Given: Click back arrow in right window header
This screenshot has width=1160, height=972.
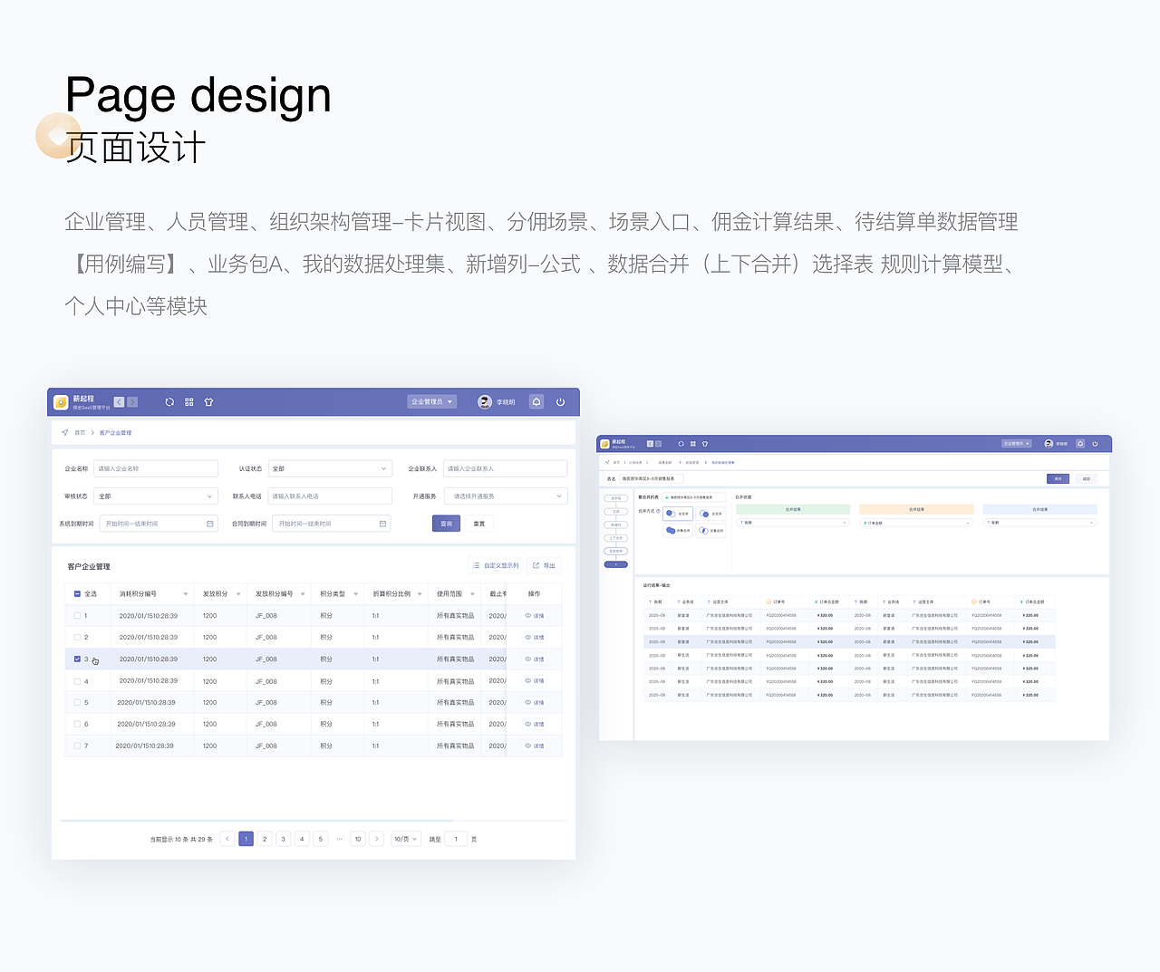Looking at the screenshot, I should (x=650, y=444).
